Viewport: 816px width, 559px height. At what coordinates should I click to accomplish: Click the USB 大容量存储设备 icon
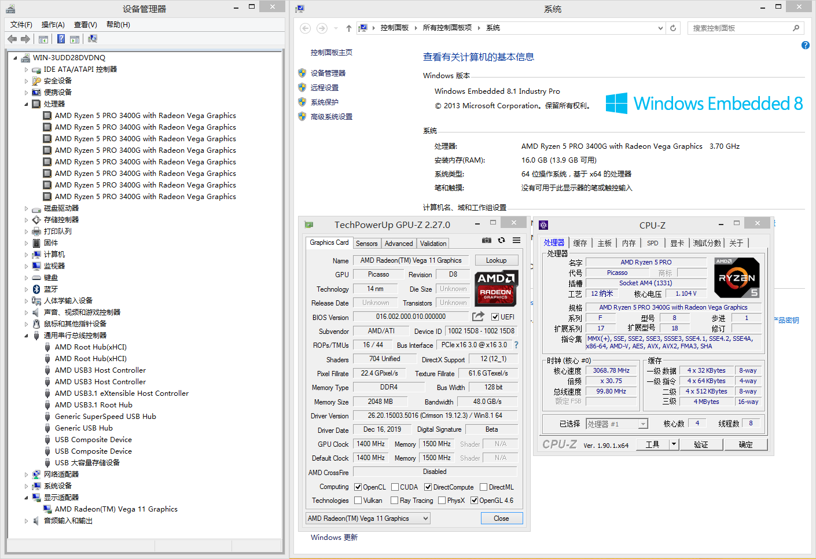pos(47,462)
